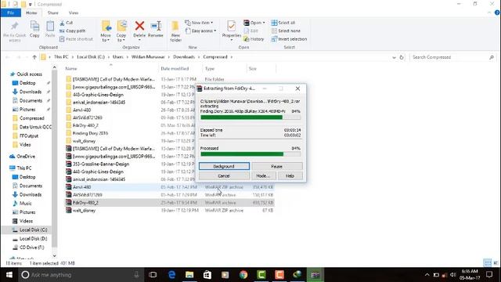The width and height of the screenshot is (501, 282).
Task: Switch to the Home ribbon tab
Action: tap(31, 13)
